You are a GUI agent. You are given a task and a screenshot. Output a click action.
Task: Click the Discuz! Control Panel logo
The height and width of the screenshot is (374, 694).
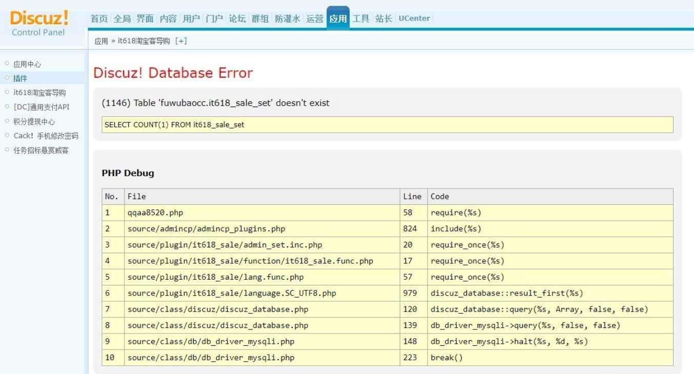pos(39,23)
